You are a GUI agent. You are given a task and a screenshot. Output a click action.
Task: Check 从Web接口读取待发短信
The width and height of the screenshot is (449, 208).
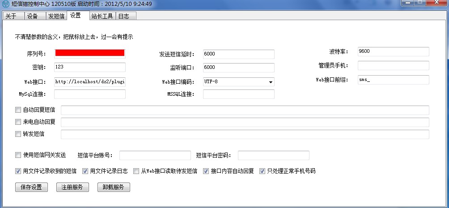136,171
